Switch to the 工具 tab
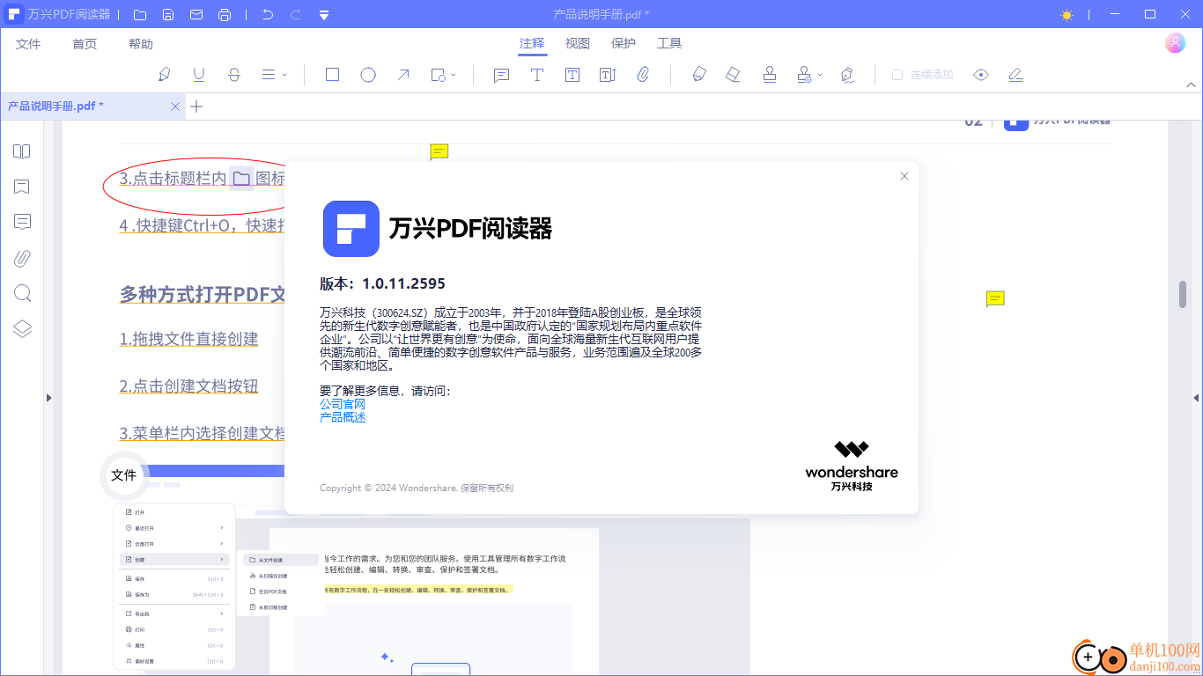 click(x=669, y=43)
